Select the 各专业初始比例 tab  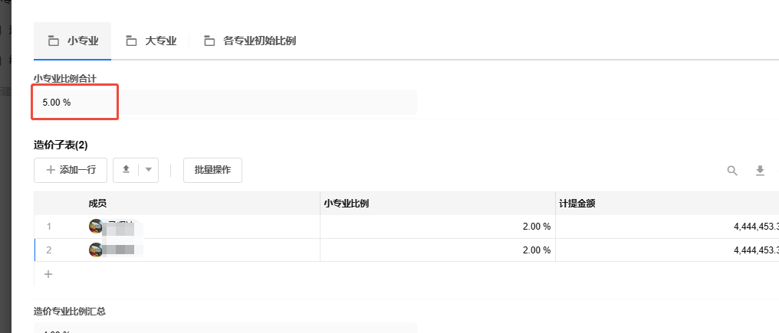(x=250, y=41)
